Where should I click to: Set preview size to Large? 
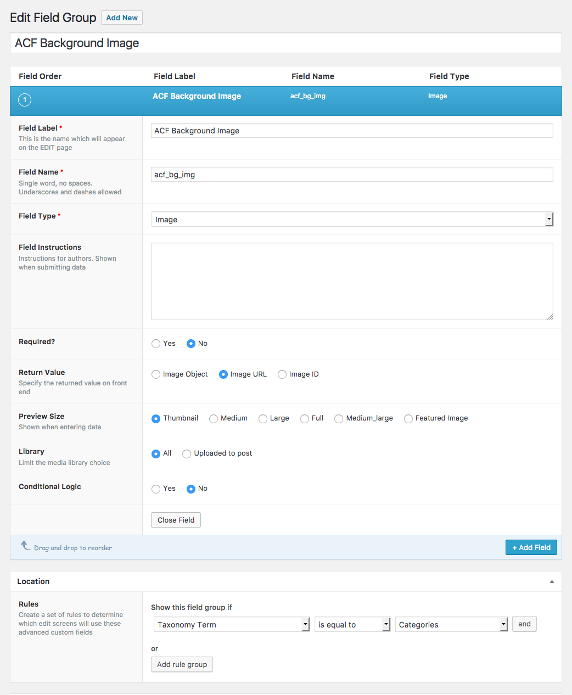tap(263, 418)
